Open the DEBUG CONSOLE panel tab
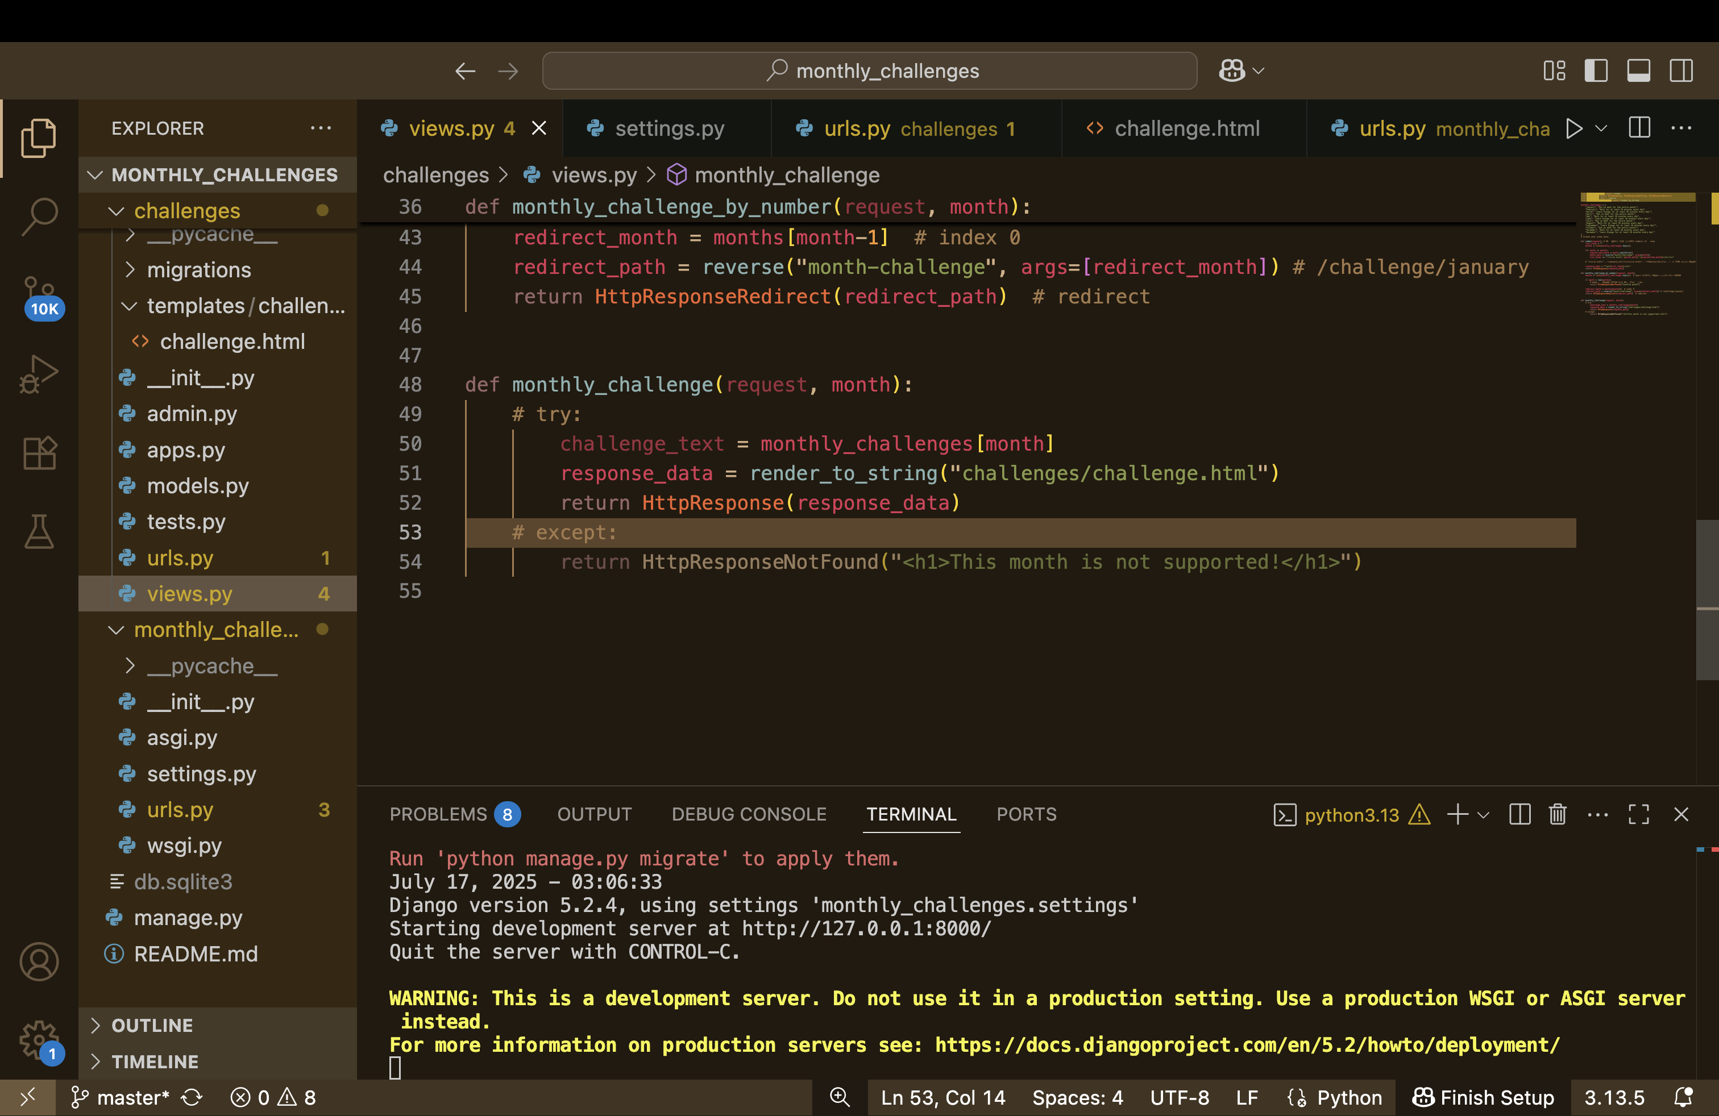The width and height of the screenshot is (1719, 1116). [x=749, y=814]
